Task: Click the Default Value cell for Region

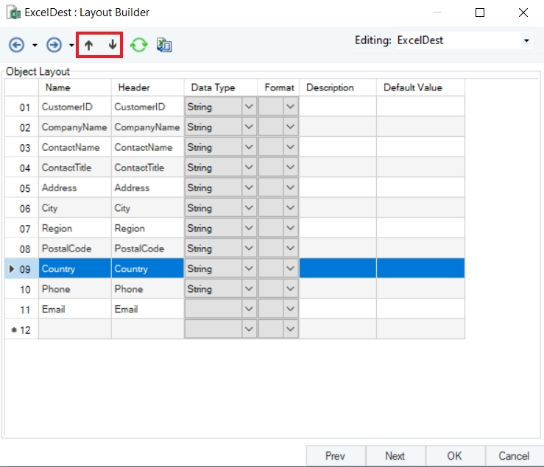Action: (420, 229)
